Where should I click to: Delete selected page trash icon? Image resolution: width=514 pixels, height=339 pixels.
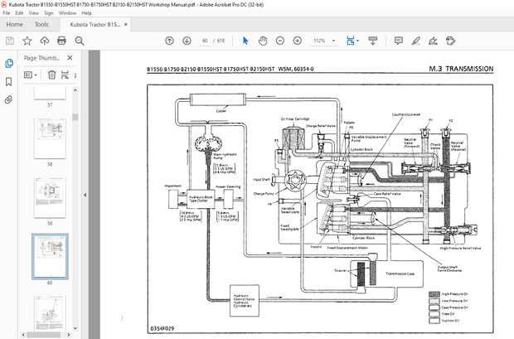click(x=51, y=75)
